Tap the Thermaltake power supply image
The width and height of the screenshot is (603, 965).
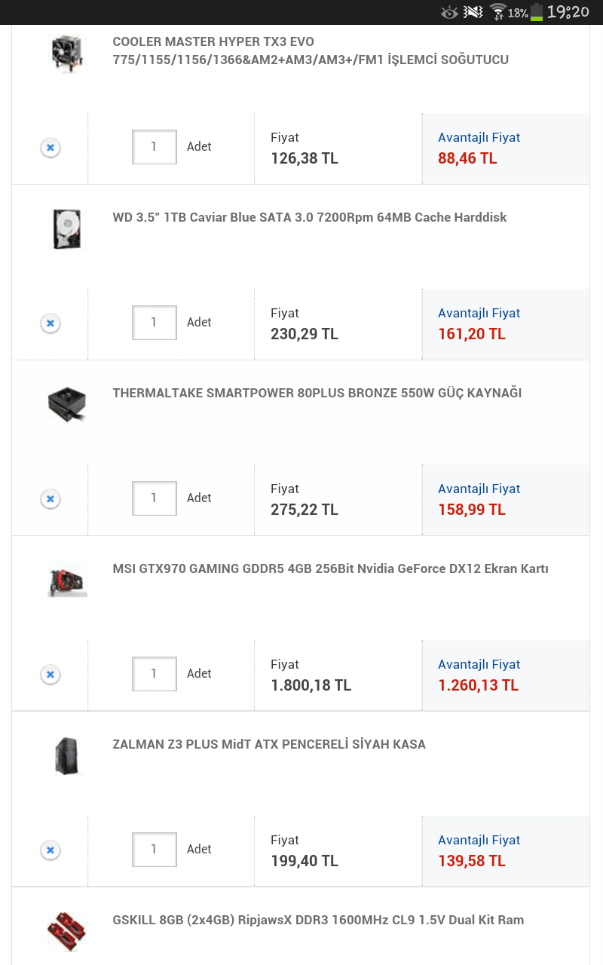tap(68, 405)
